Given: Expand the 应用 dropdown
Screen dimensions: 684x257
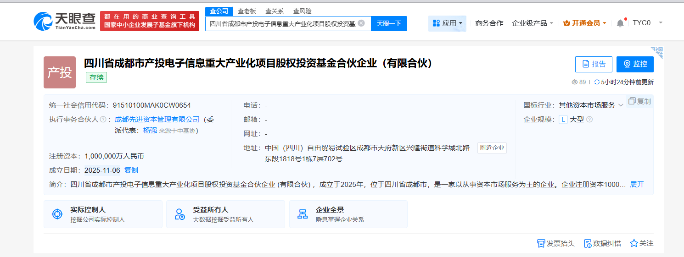Looking at the screenshot, I should tap(447, 23).
